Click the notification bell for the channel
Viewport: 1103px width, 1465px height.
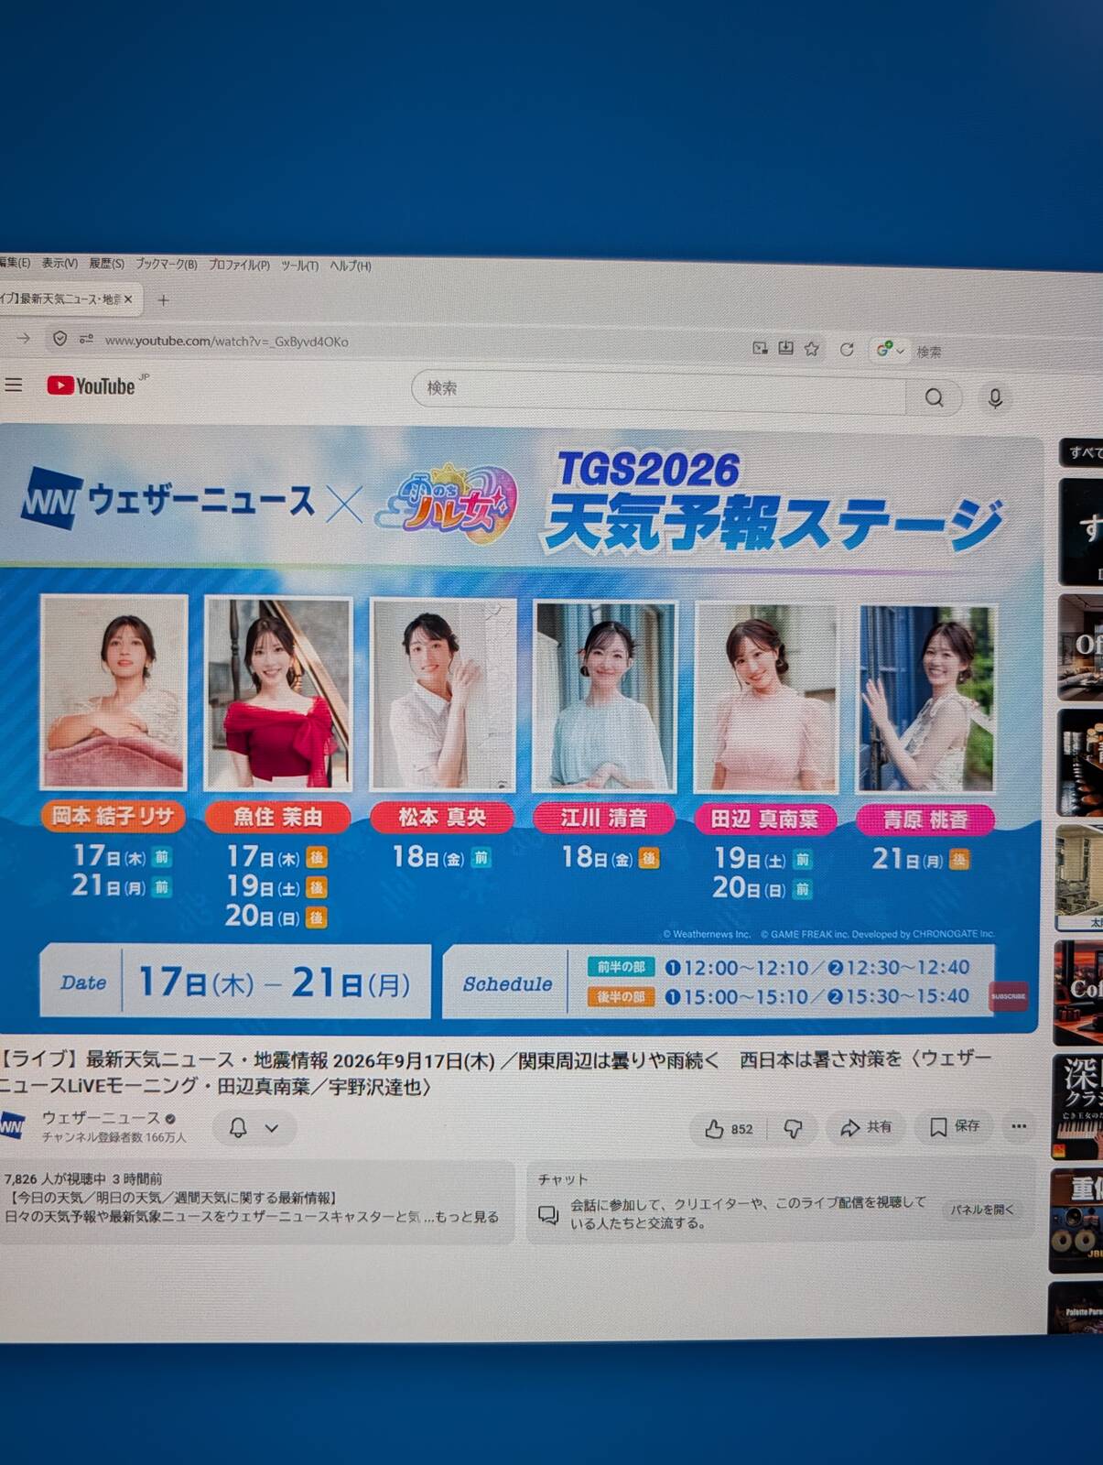pyautogui.click(x=238, y=1127)
